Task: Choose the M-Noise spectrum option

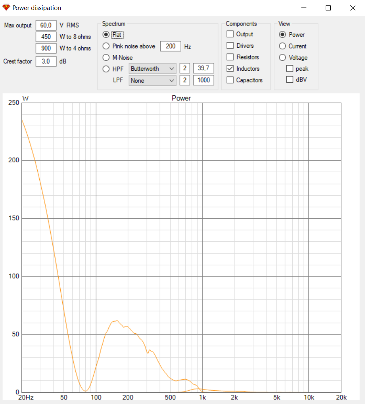Action: [x=106, y=57]
